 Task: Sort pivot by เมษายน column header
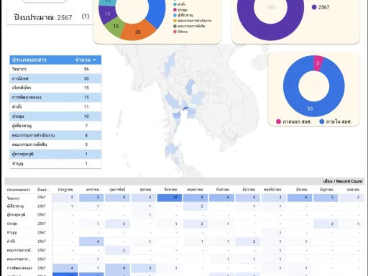(353, 190)
